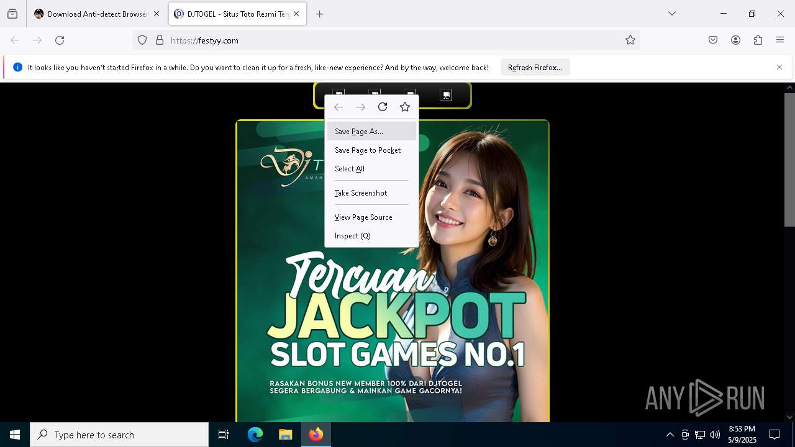The height and width of the screenshot is (447, 795).
Task: Dismiss the Firefox refresh notification bar
Action: tap(779, 67)
